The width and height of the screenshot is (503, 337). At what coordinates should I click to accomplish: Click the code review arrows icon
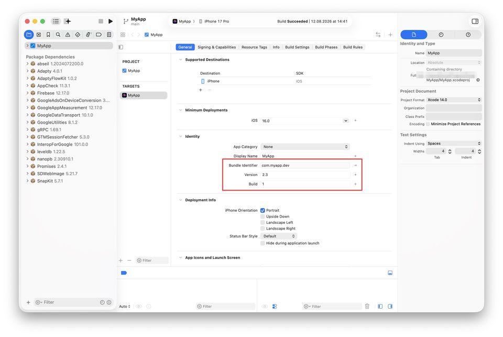[378, 35]
